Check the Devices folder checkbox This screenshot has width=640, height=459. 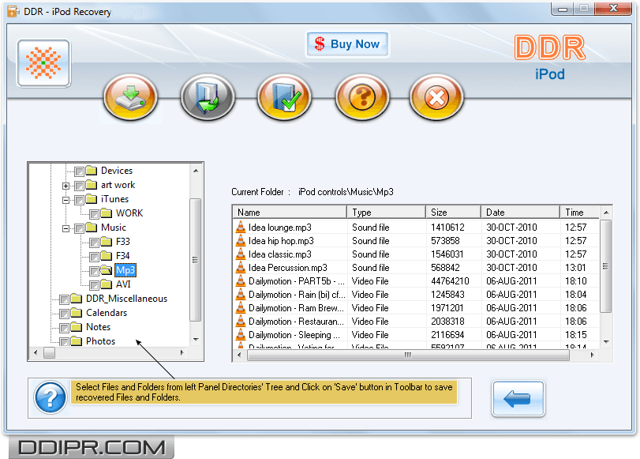(79, 171)
